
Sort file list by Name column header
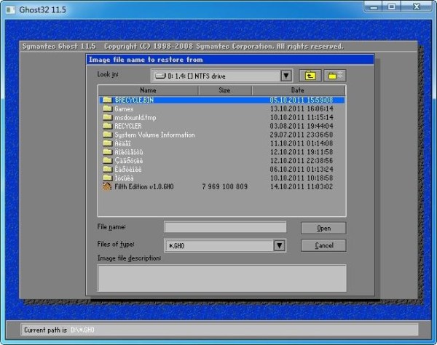tap(148, 90)
